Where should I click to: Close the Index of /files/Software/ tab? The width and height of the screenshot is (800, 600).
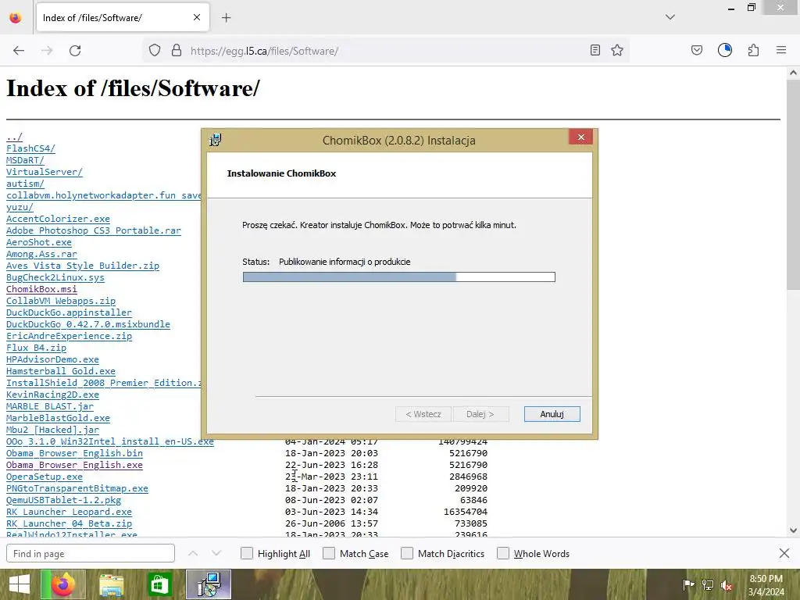pyautogui.click(x=197, y=17)
